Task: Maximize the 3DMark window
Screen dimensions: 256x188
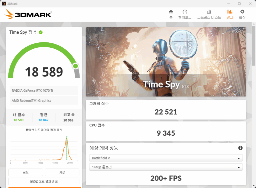Action: click(x=239, y=4)
